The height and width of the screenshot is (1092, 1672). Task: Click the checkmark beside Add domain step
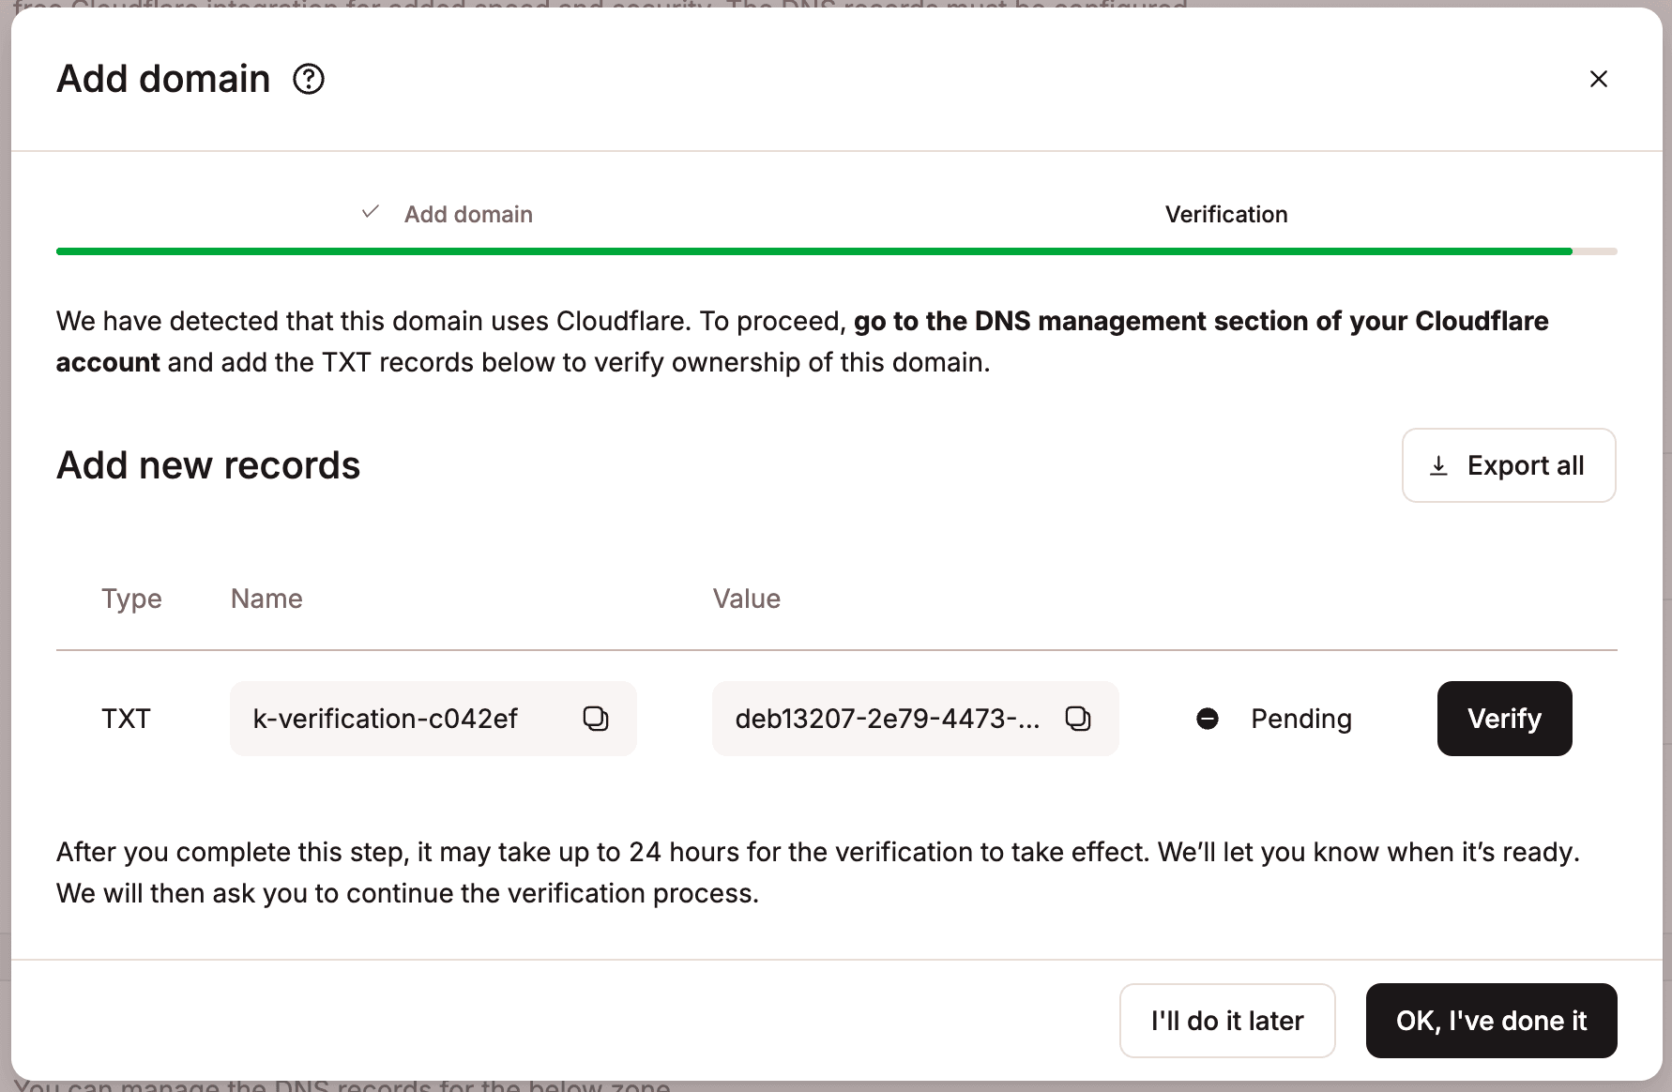click(x=370, y=212)
